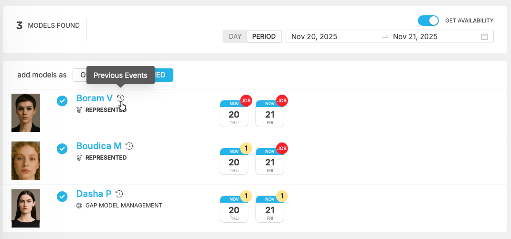Click Boram V's Nov 20 calendar tile
Screen dimensions: 511x239
pyautogui.click(x=234, y=114)
